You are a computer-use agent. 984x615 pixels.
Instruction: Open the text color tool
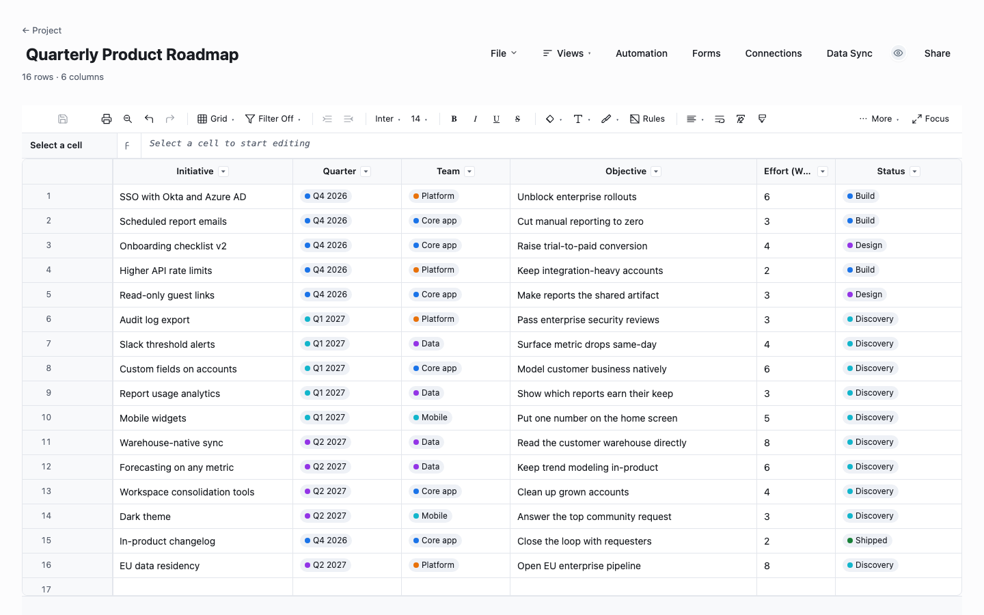click(582, 119)
